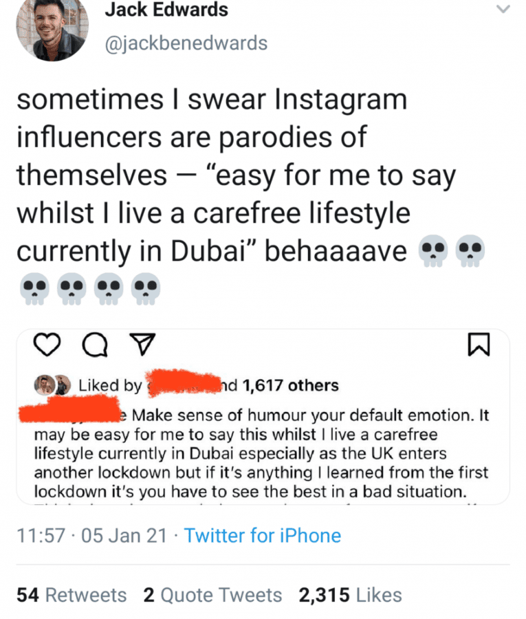Tap the tweet author's profile picture
Screen dimensions: 526x619
click(52, 27)
